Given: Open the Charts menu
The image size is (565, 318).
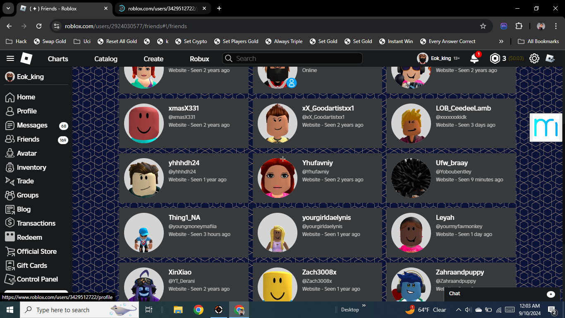Looking at the screenshot, I should pos(58,59).
